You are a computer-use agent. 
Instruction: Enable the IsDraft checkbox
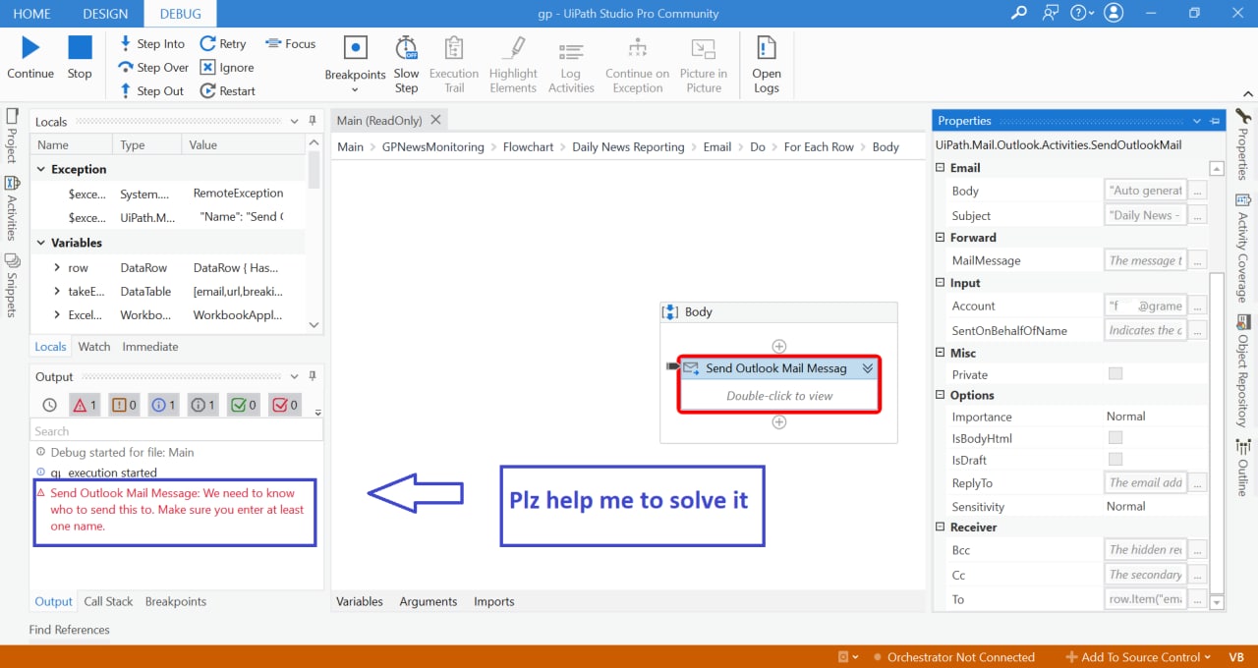pyautogui.click(x=1115, y=459)
